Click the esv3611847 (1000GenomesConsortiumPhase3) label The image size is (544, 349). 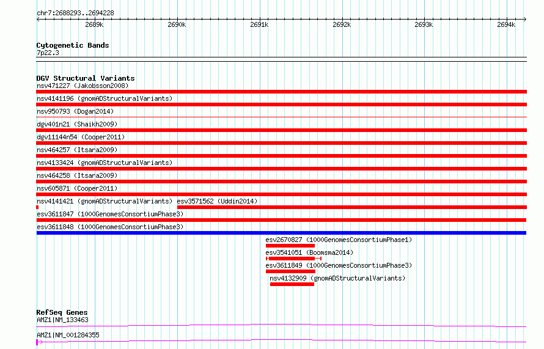110,214
